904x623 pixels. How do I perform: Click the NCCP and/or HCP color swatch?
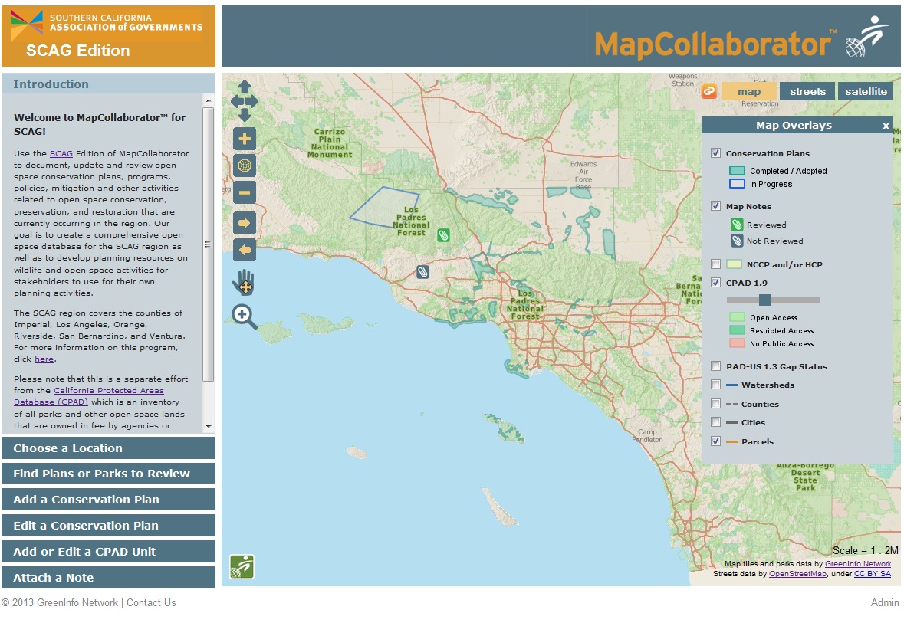[x=734, y=264]
